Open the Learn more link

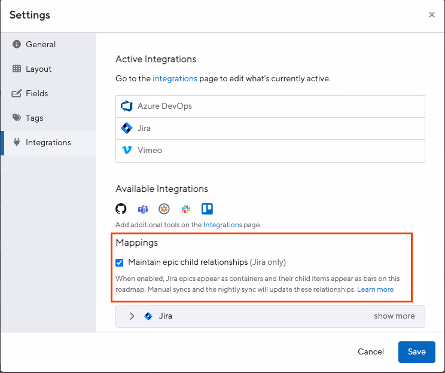[375, 289]
